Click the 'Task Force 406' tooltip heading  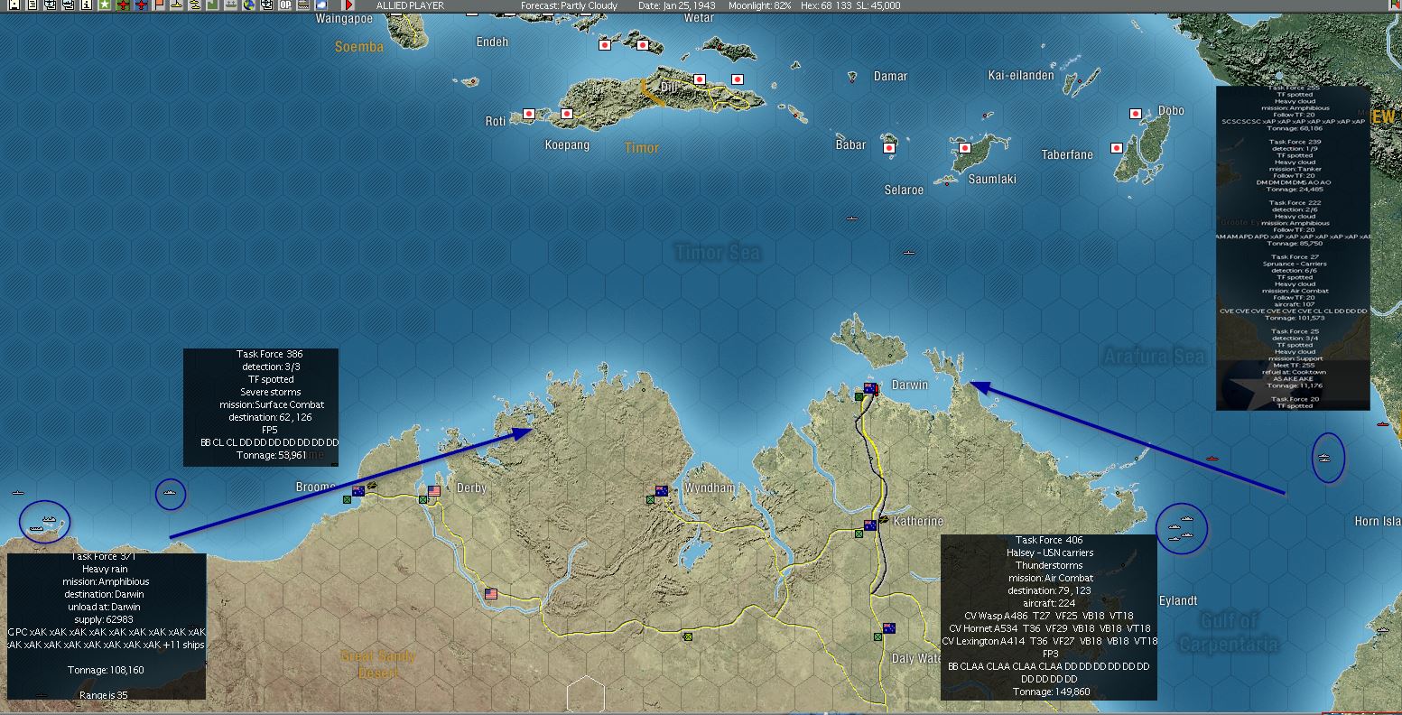[1049, 541]
